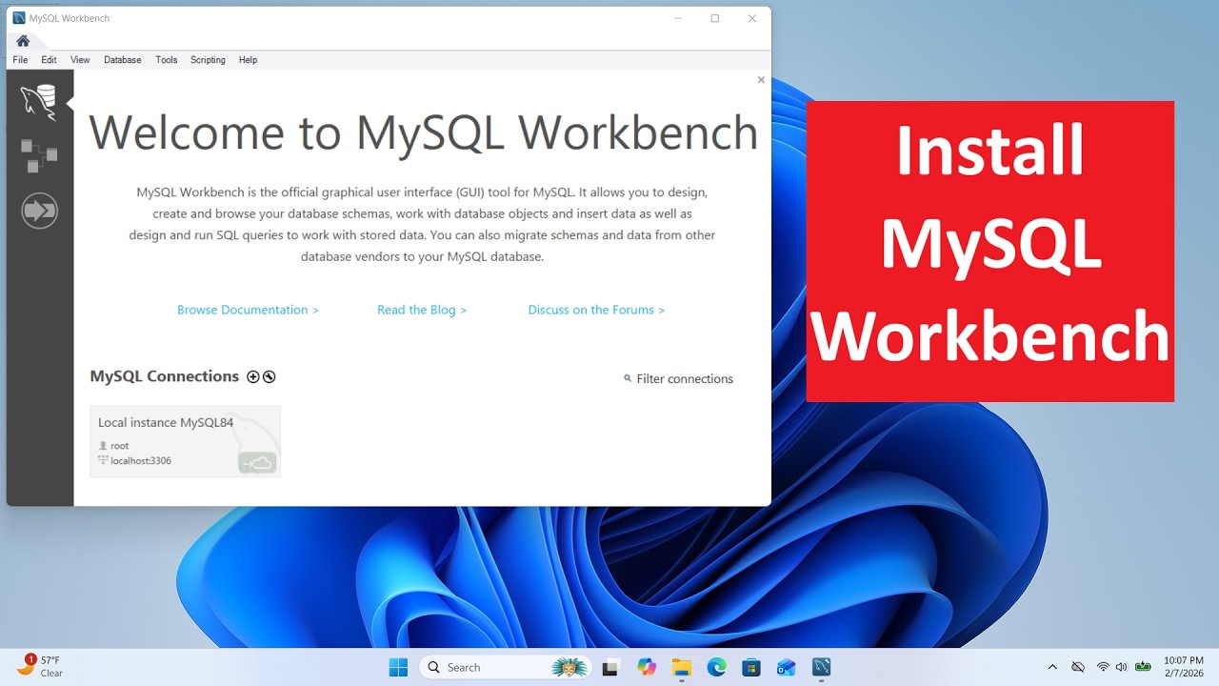Open manage connections wrench icon
The image size is (1219, 686).
click(x=270, y=376)
